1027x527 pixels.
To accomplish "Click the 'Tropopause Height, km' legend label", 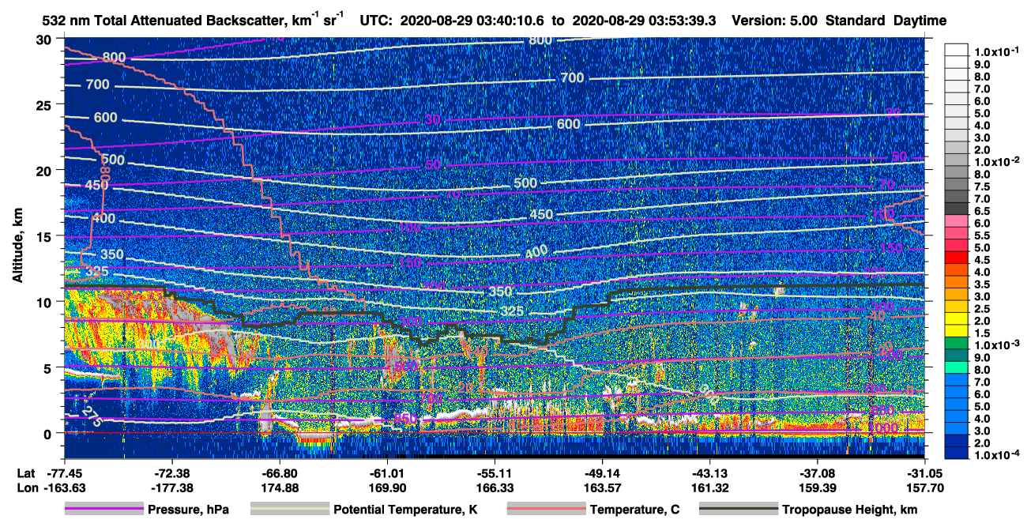I will (x=850, y=510).
